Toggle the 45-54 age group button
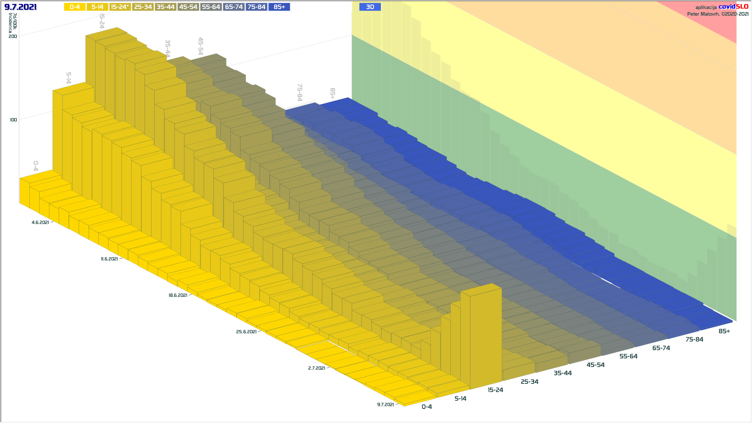The image size is (752, 423). pyautogui.click(x=188, y=7)
